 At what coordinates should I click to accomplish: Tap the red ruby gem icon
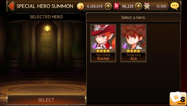point(117,6)
